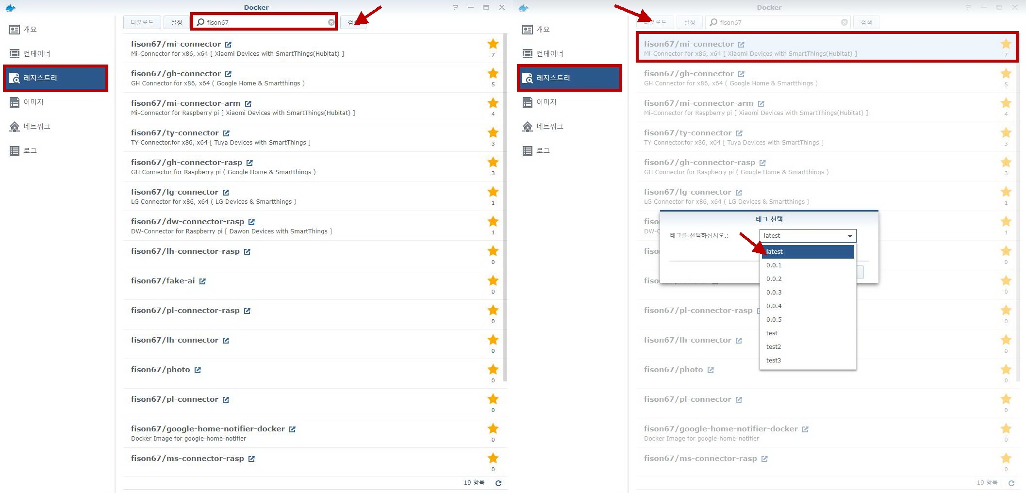This screenshot has height=493, width=1026.
Task: Choose tag 0.0.4 from the dropdown list
Action: coord(808,306)
